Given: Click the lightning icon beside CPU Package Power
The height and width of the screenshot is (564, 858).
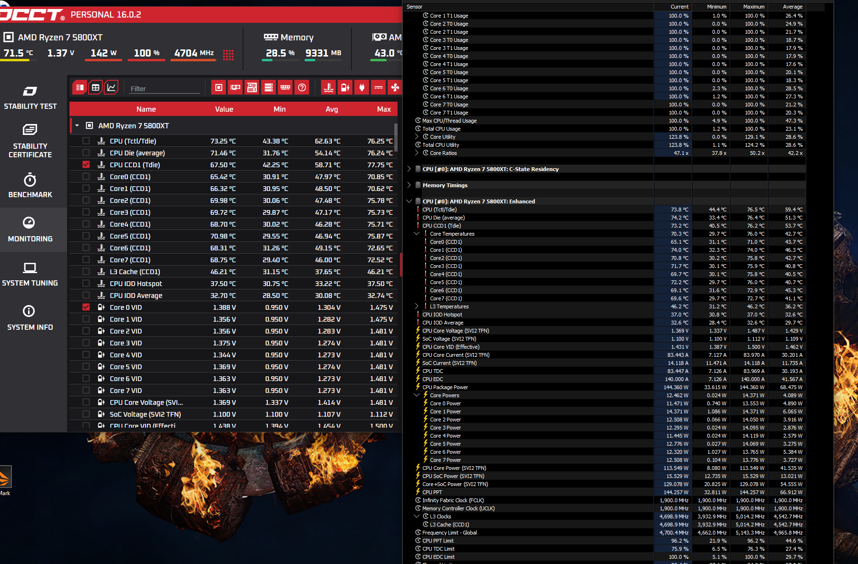Looking at the screenshot, I should [418, 387].
